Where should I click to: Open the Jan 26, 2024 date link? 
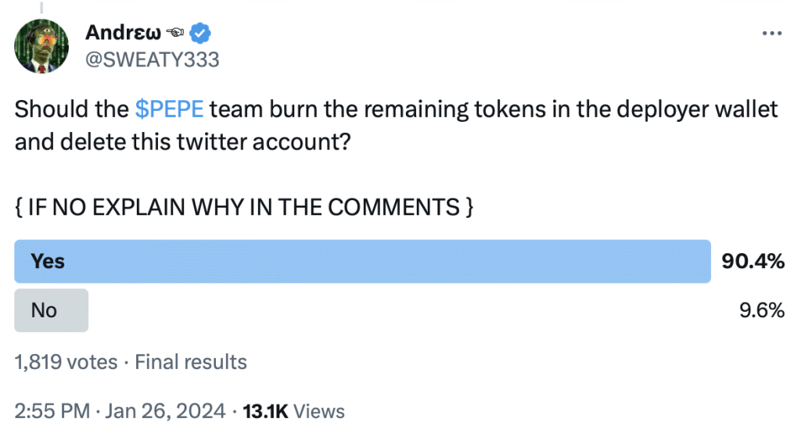pyautogui.click(x=165, y=411)
